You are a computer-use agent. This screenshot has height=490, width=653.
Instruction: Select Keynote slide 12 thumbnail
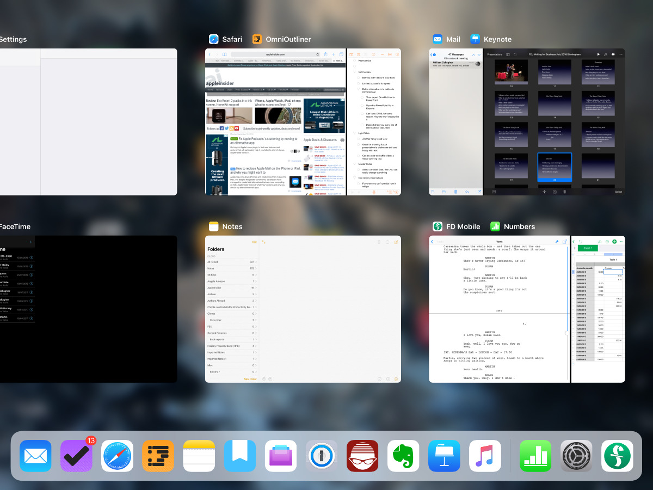[598, 71]
